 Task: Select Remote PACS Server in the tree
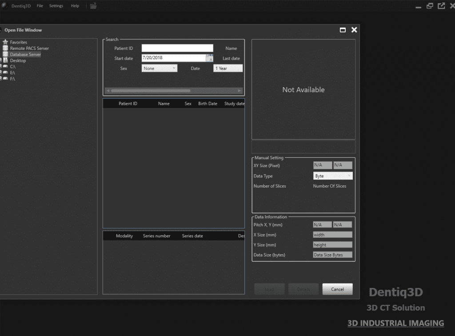(29, 48)
